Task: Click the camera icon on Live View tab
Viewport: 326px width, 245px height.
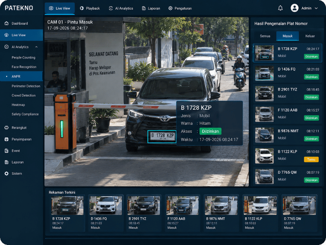Action: [x=51, y=8]
